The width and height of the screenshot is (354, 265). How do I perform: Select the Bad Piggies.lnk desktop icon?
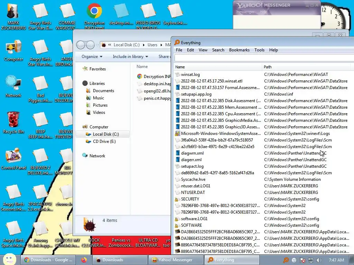tap(40, 89)
